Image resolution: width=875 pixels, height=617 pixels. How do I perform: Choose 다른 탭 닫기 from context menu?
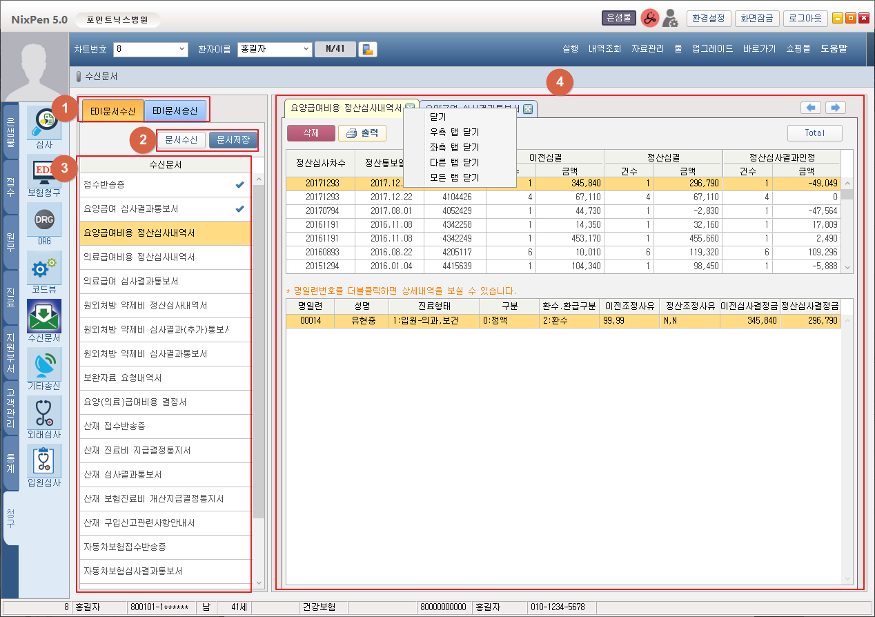coord(454,162)
